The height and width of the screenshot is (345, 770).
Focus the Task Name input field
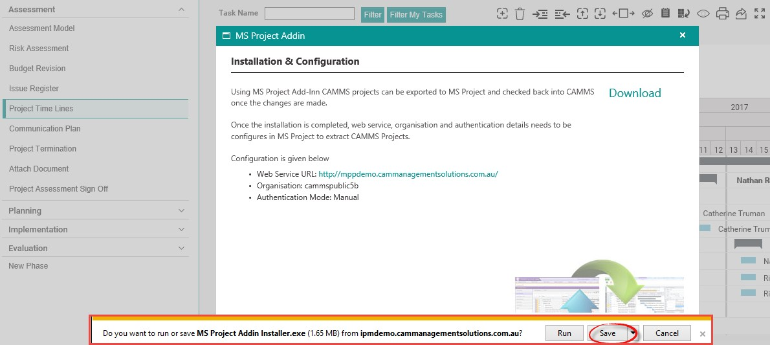pos(309,14)
